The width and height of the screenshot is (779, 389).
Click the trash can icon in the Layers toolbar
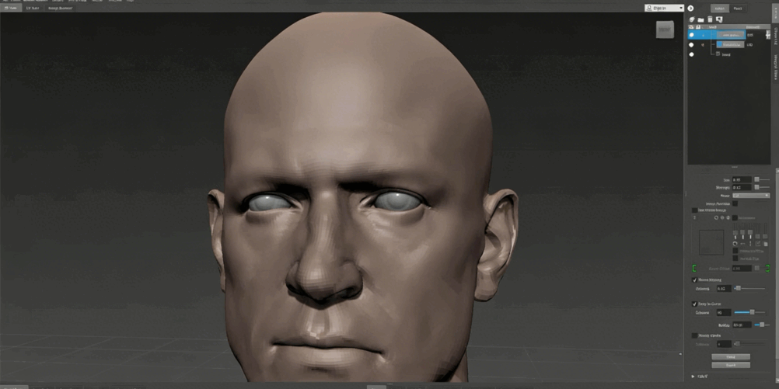[x=710, y=19]
